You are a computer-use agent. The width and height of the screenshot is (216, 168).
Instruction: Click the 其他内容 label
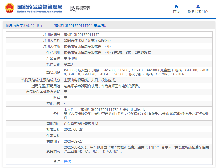point(53,104)
